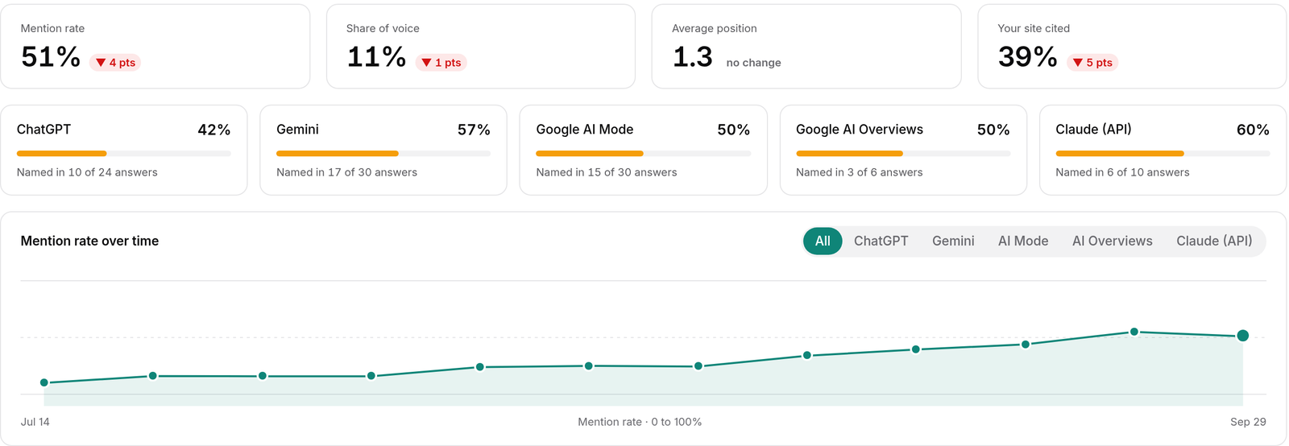Switch chart to Claude (API) tab
Viewport: 1289px width, 446px height.
(1214, 241)
